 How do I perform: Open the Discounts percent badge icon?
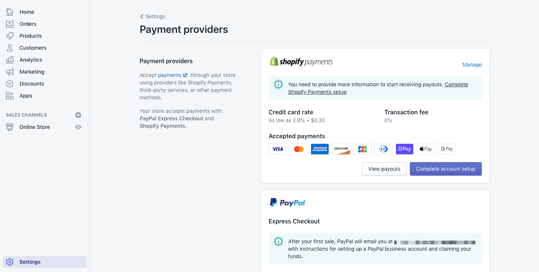pos(10,84)
